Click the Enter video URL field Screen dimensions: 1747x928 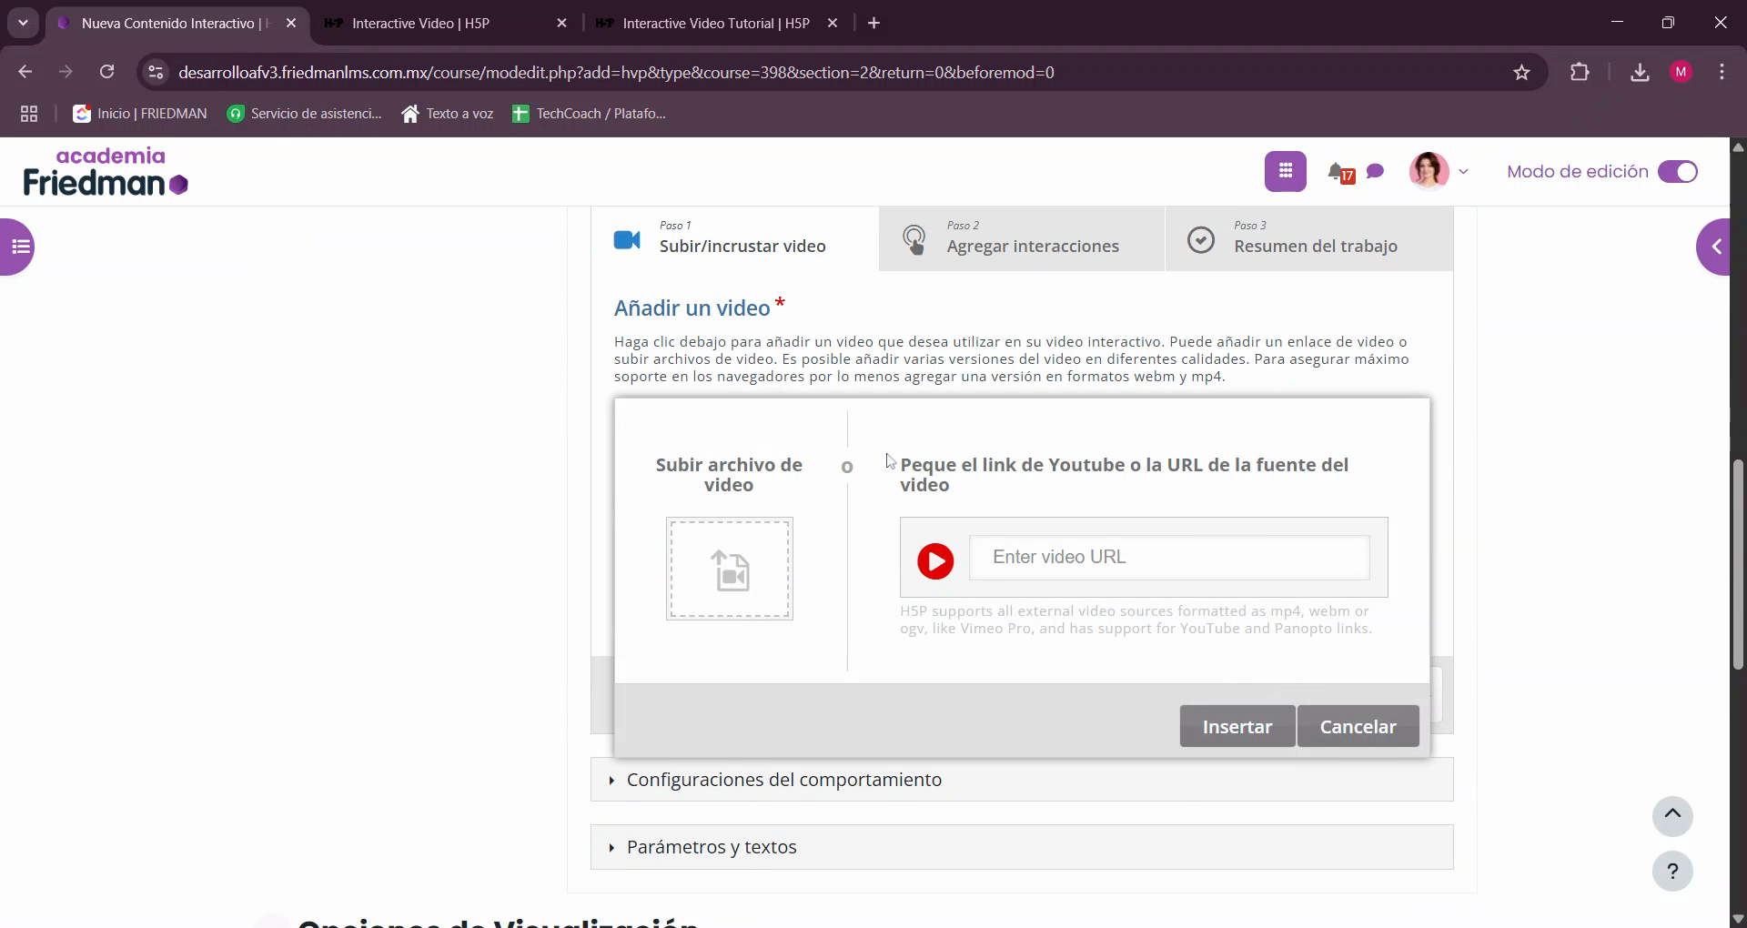point(1169,557)
